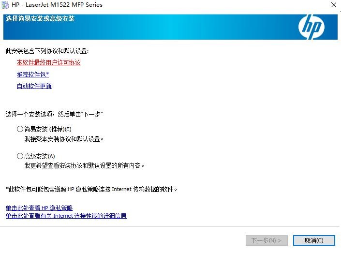Open the 推荐软件包 link
The image size is (341, 253).
(33, 74)
